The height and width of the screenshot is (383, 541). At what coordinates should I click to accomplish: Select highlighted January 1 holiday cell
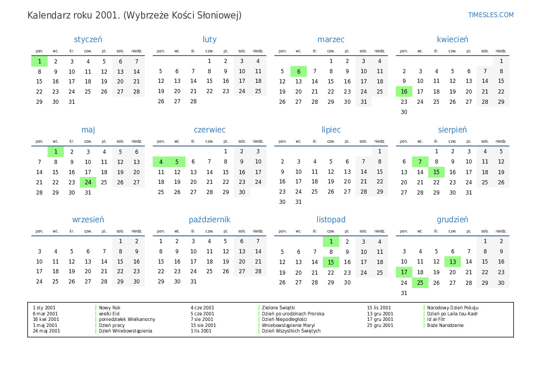[x=39, y=61]
